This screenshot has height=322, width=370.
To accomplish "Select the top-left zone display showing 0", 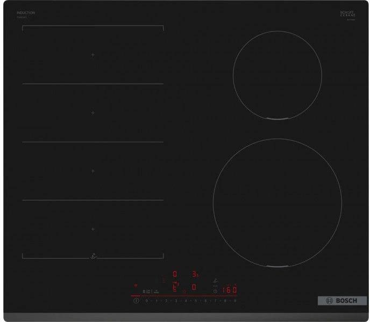I will point(174,274).
